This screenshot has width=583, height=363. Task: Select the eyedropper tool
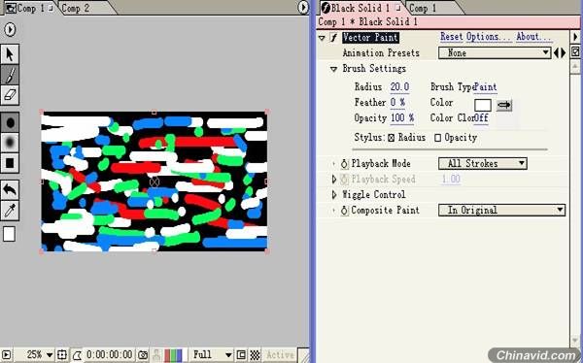click(10, 211)
